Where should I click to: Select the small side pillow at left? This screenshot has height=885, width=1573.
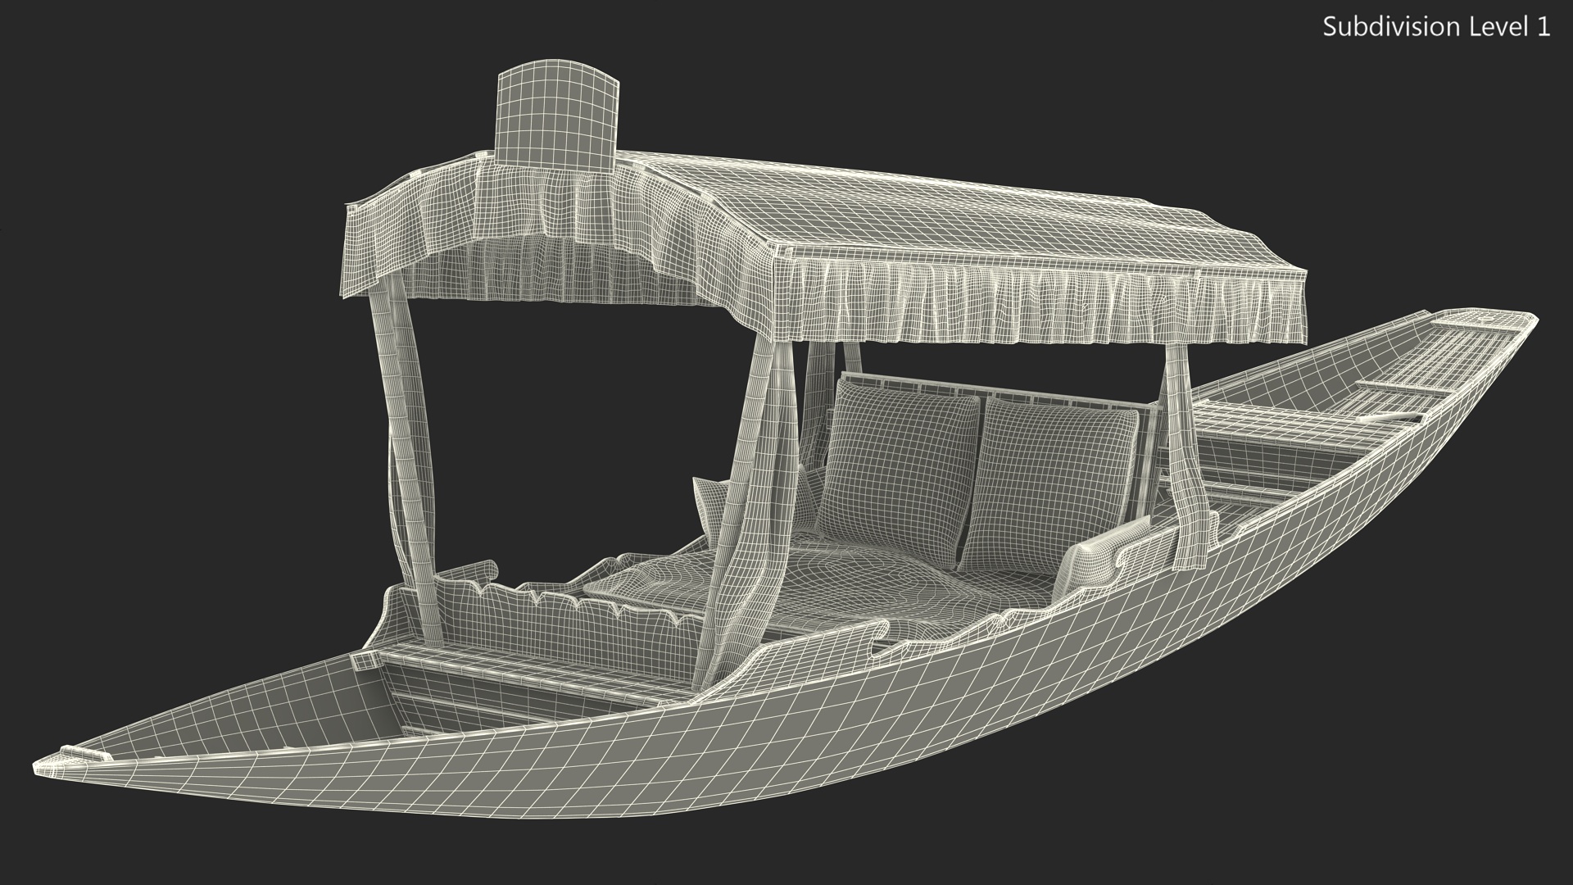(x=707, y=506)
